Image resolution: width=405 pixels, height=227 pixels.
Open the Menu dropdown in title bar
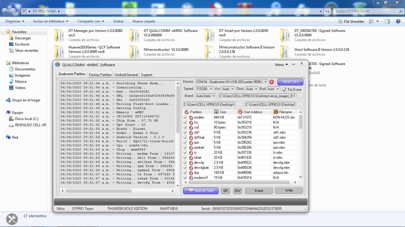(x=281, y=65)
